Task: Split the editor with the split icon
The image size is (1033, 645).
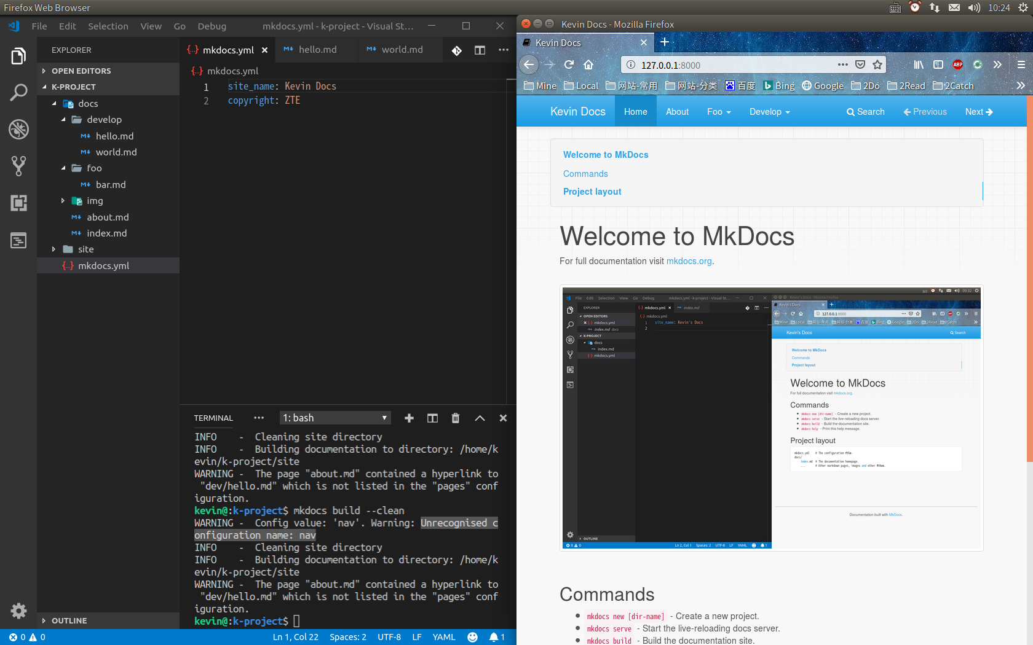Action: (480, 50)
